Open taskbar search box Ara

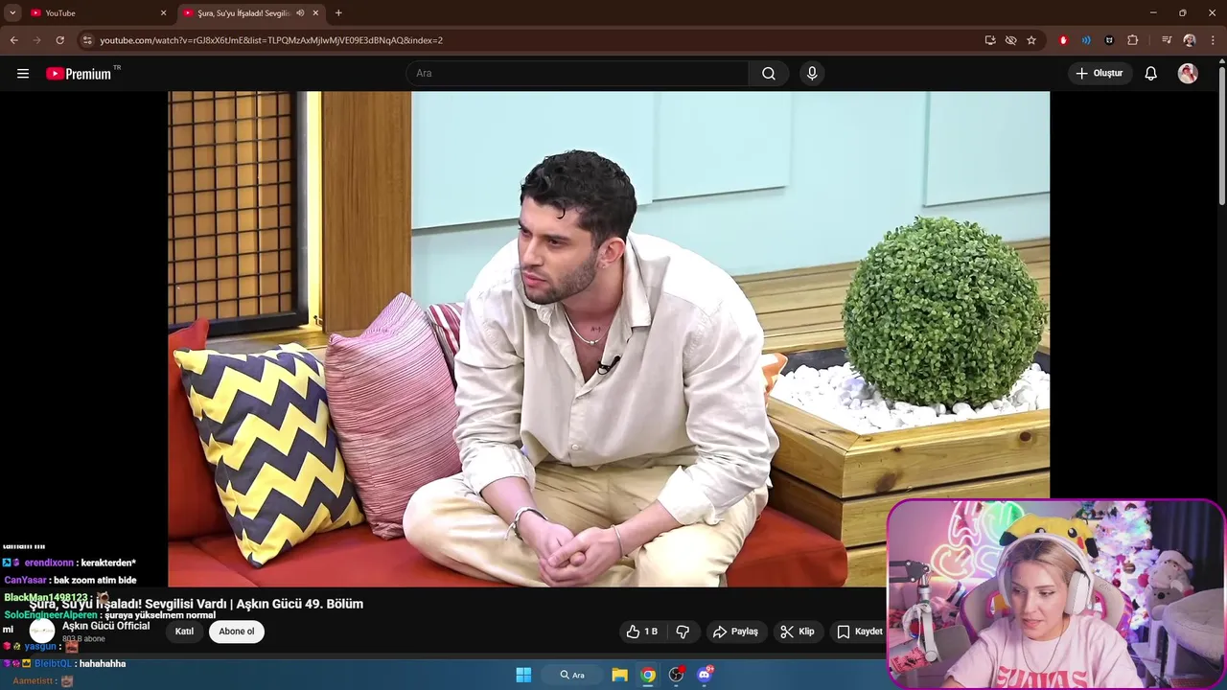pos(574,675)
